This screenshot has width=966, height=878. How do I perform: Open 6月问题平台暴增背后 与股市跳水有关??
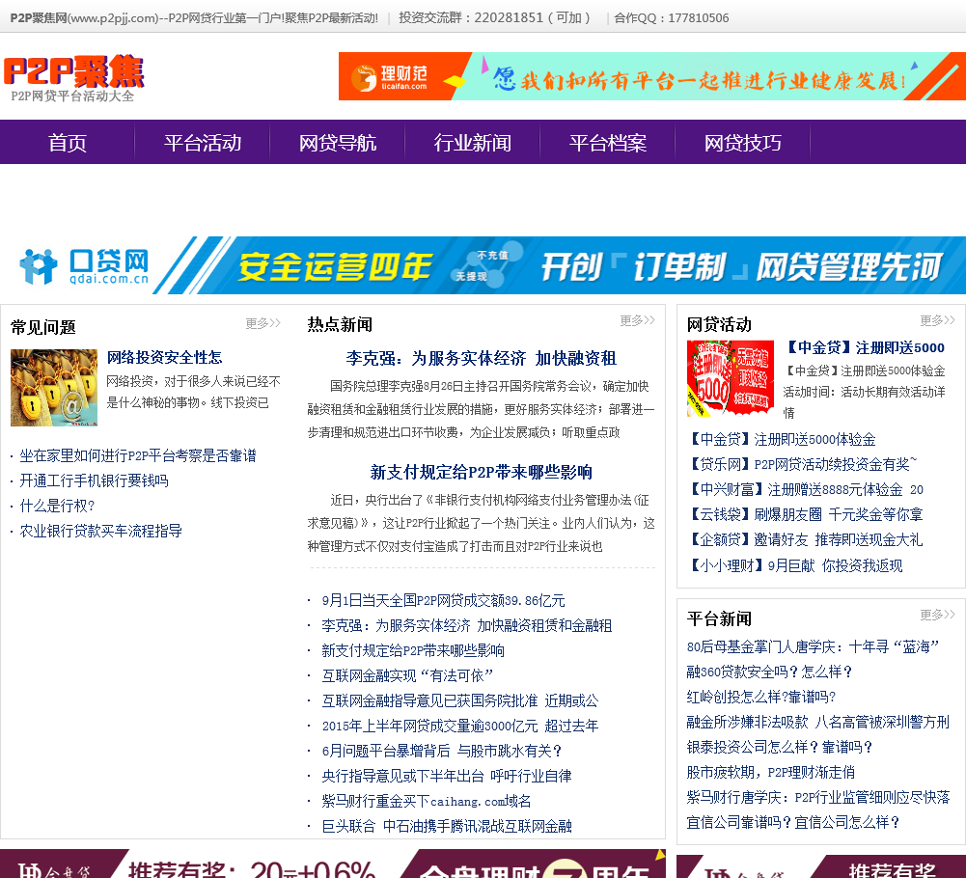click(442, 751)
